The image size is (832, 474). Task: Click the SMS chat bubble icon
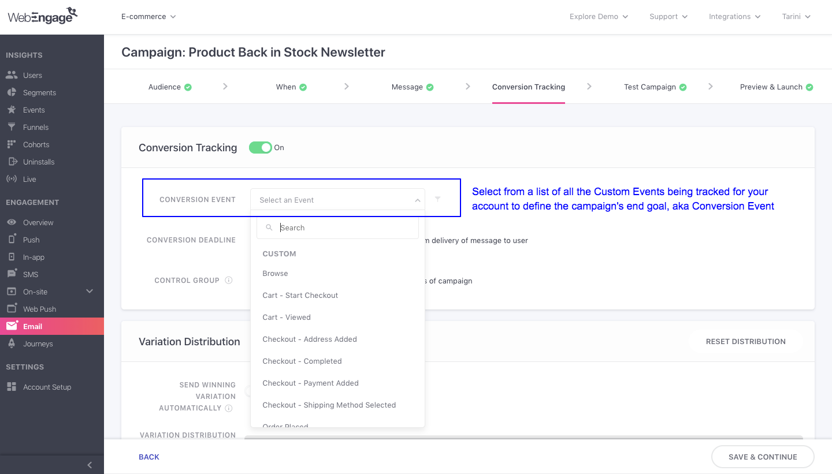(12, 274)
